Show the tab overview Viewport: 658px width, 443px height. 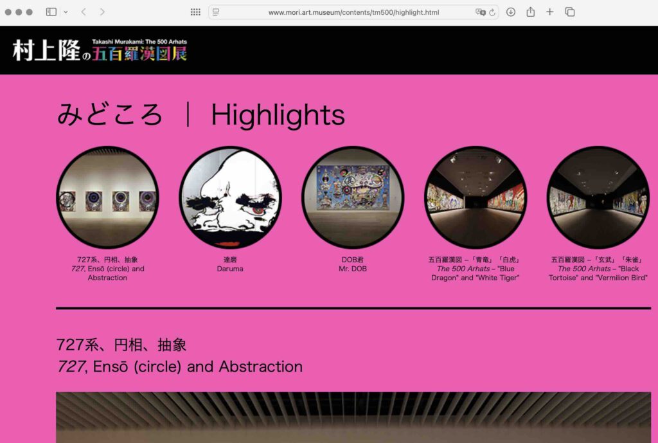(569, 12)
